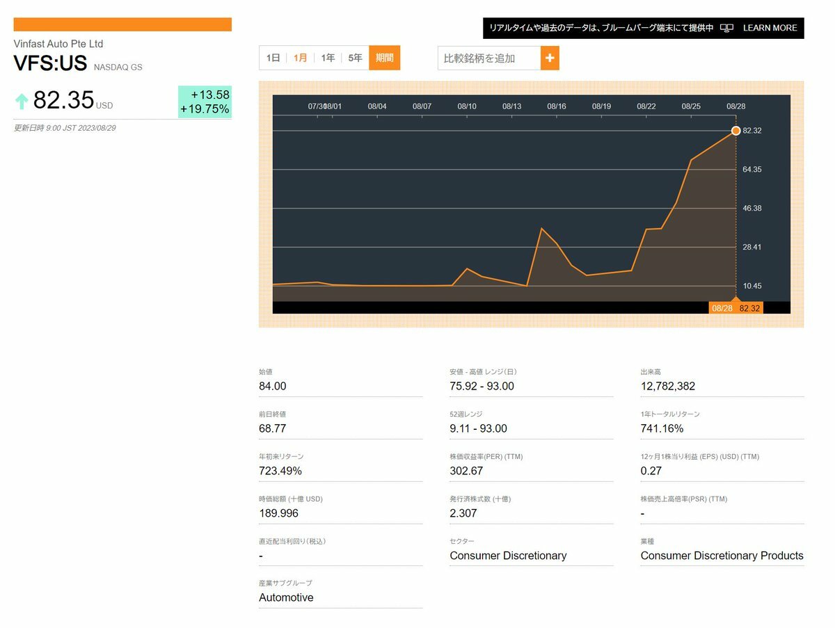The width and height of the screenshot is (835, 628).
Task: Click the 1年トータルリターン value 741.16%
Action: click(662, 428)
